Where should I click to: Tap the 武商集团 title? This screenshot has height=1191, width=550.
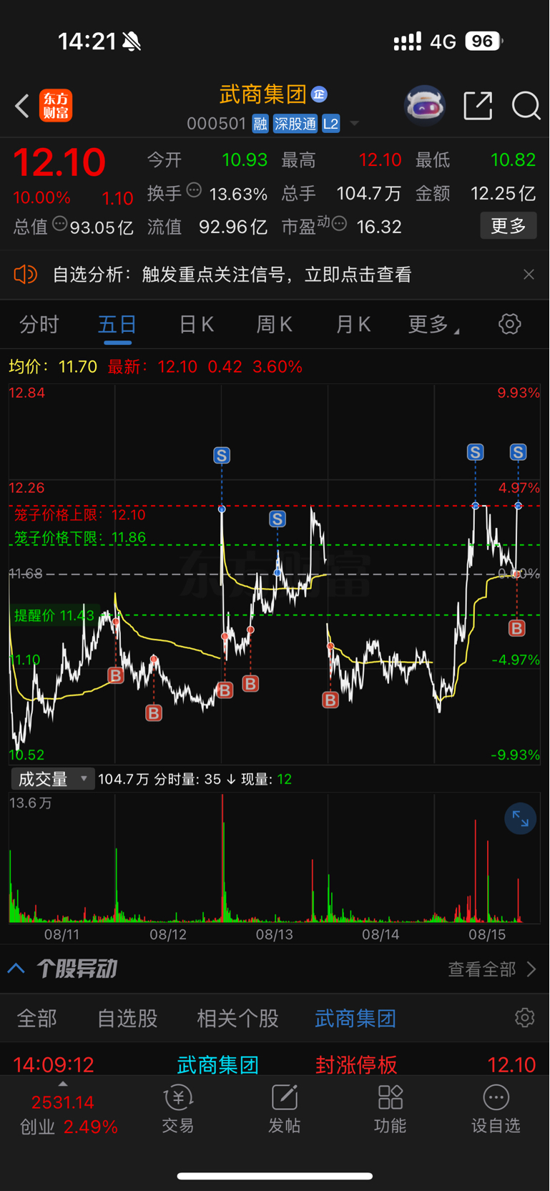[x=263, y=94]
